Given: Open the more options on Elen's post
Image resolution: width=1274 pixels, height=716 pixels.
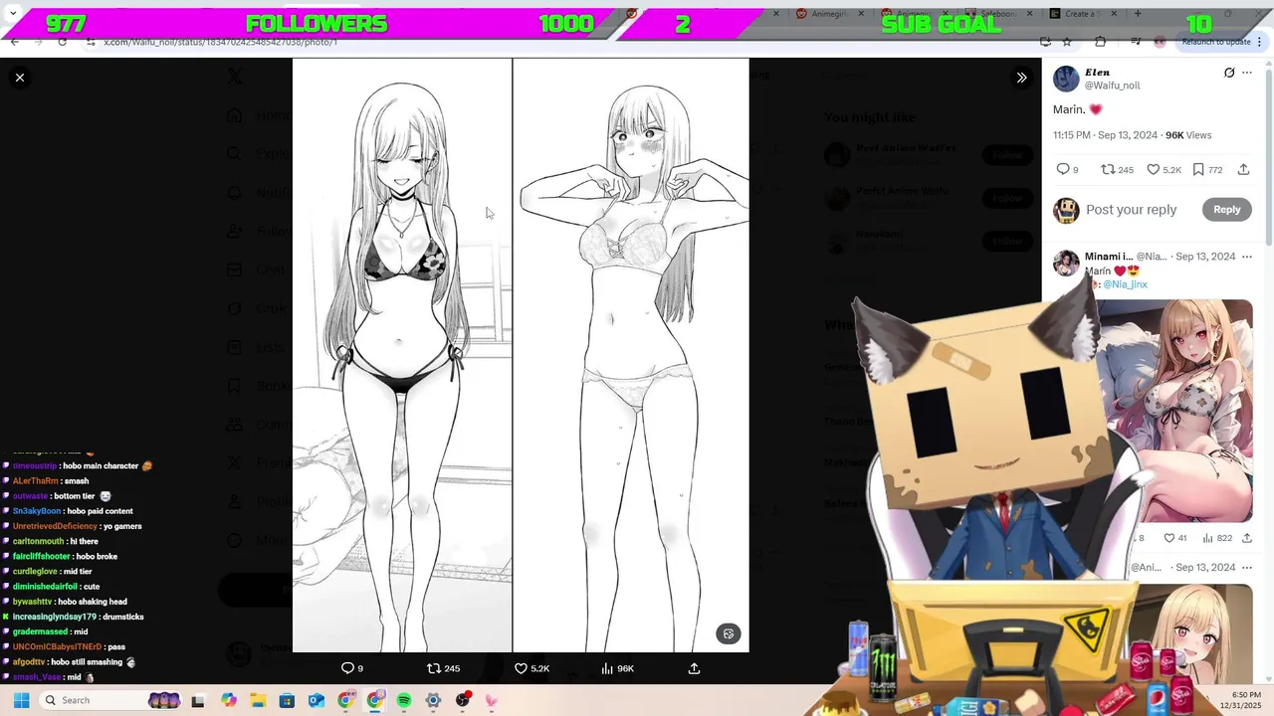Looking at the screenshot, I should (x=1247, y=73).
